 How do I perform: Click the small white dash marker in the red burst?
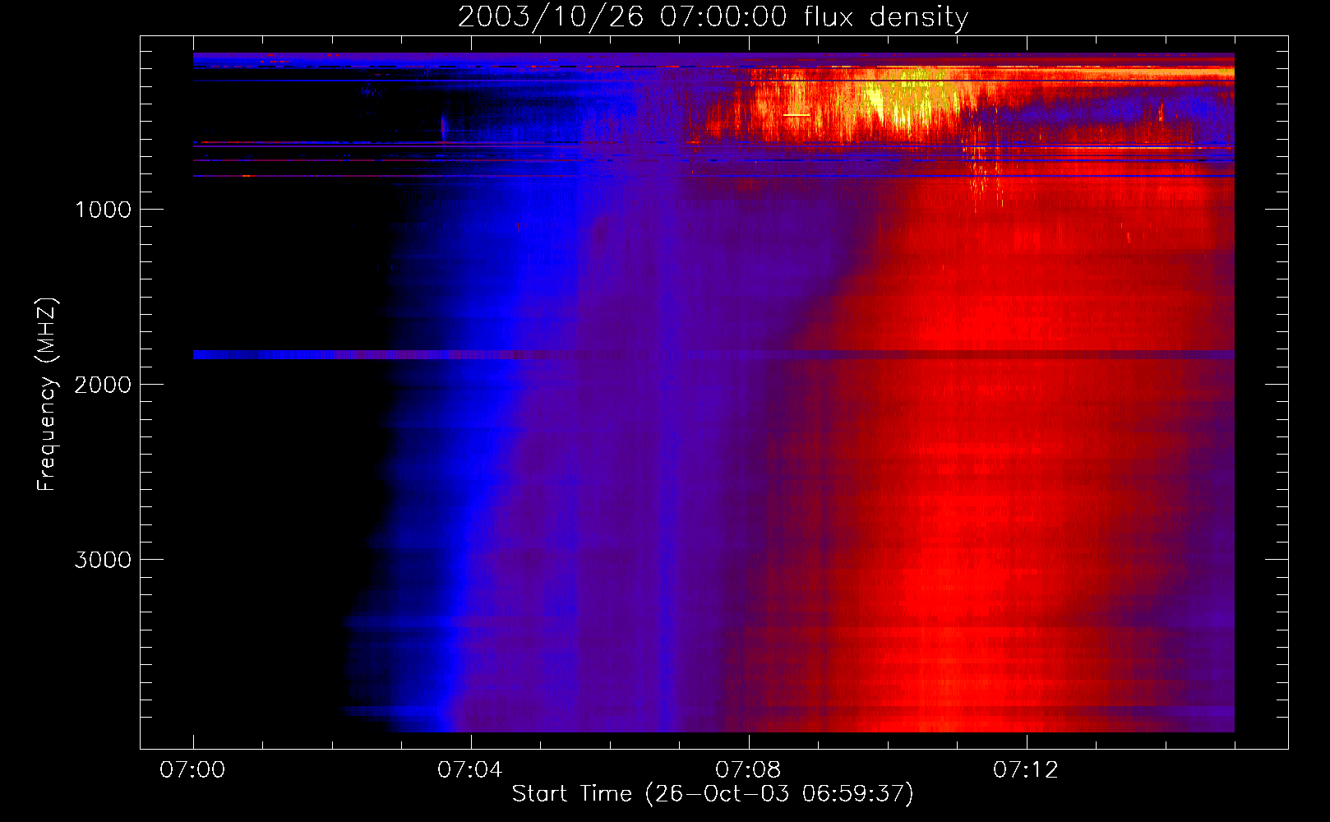pyautogui.click(x=797, y=115)
